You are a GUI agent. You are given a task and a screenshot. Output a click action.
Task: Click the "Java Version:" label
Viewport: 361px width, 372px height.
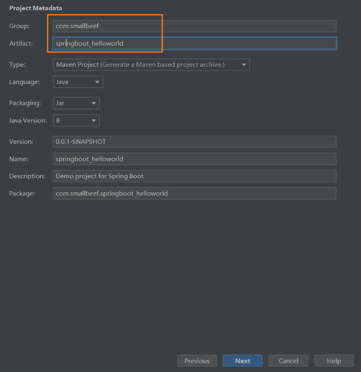point(28,120)
